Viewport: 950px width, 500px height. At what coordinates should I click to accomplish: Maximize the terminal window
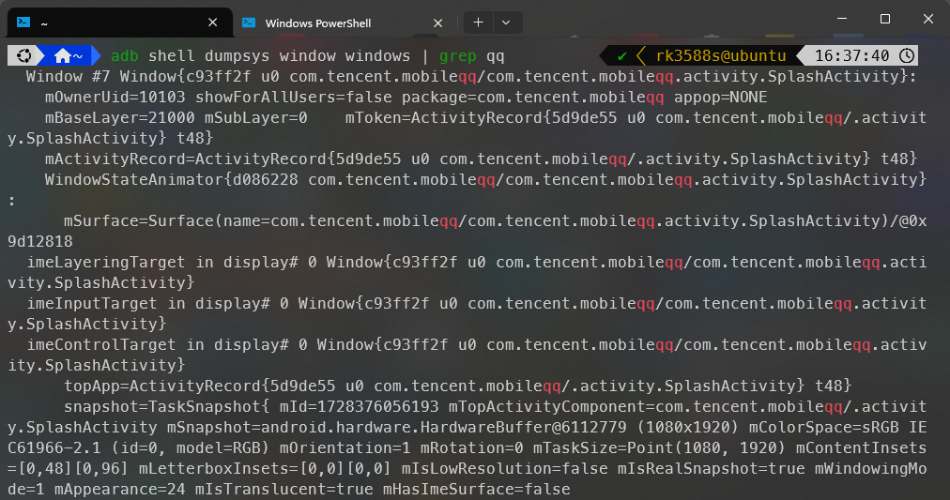tap(885, 19)
